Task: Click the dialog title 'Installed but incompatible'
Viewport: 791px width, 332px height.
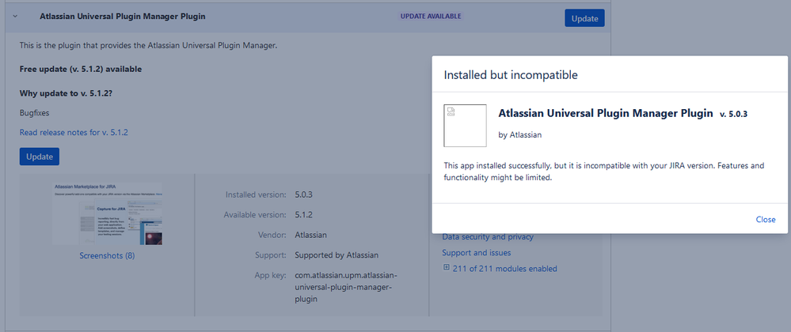Action: pos(511,76)
